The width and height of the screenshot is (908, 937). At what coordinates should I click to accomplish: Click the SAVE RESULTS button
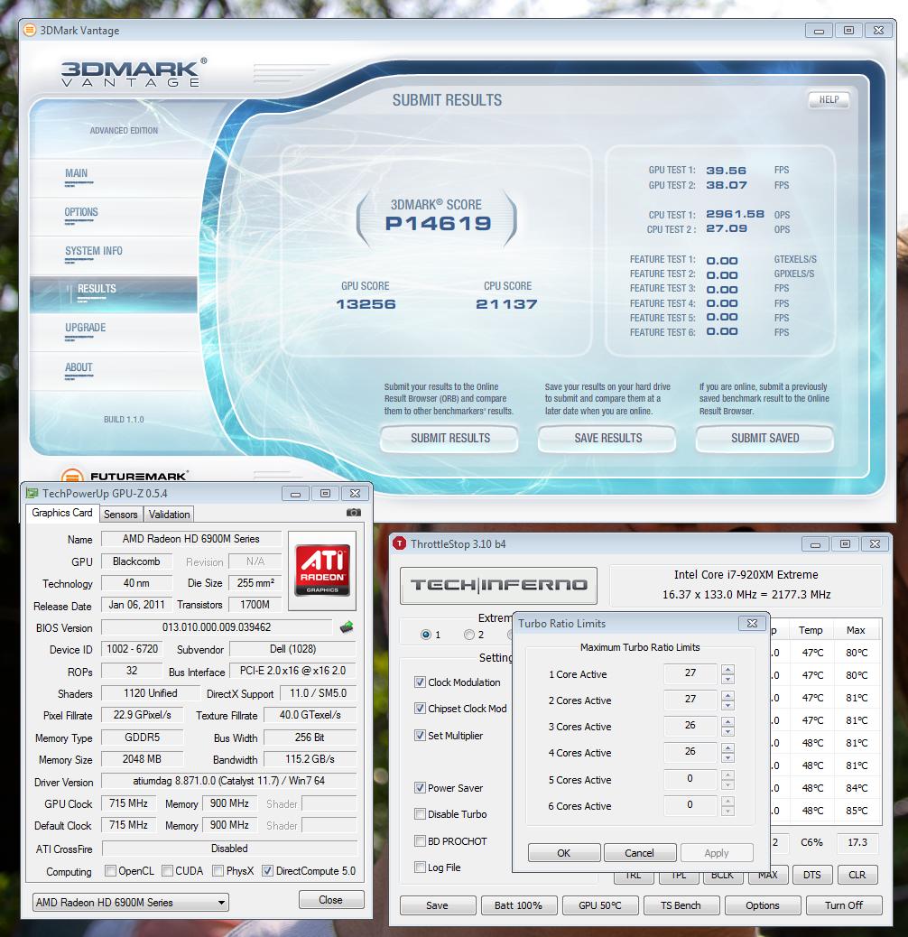pyautogui.click(x=607, y=438)
